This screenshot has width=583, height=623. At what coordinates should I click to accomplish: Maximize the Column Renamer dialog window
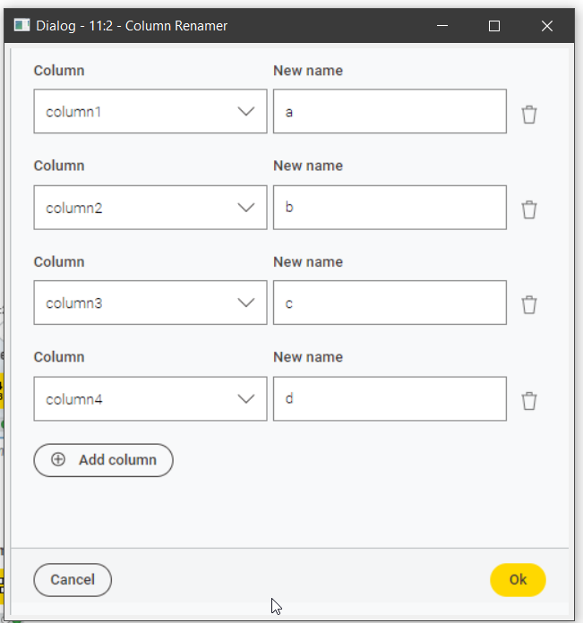494,26
